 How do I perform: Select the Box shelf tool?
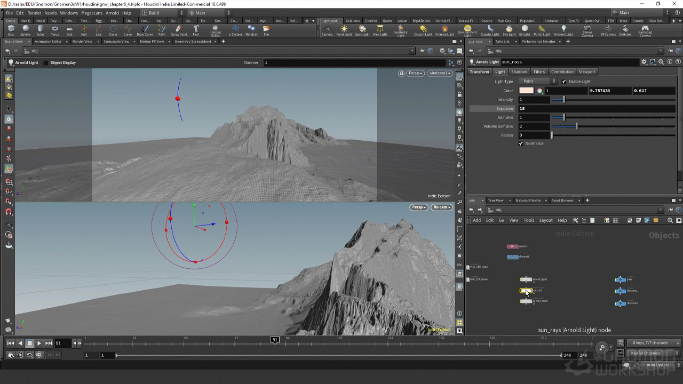point(11,30)
